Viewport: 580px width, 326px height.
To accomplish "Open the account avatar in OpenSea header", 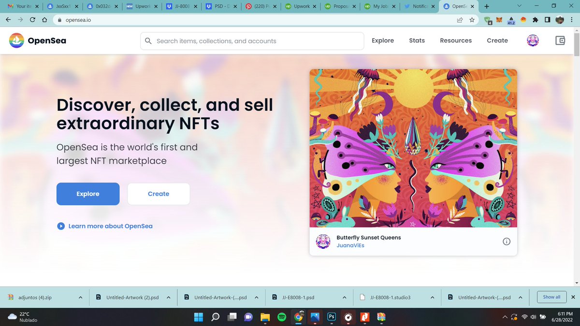I will pyautogui.click(x=533, y=41).
